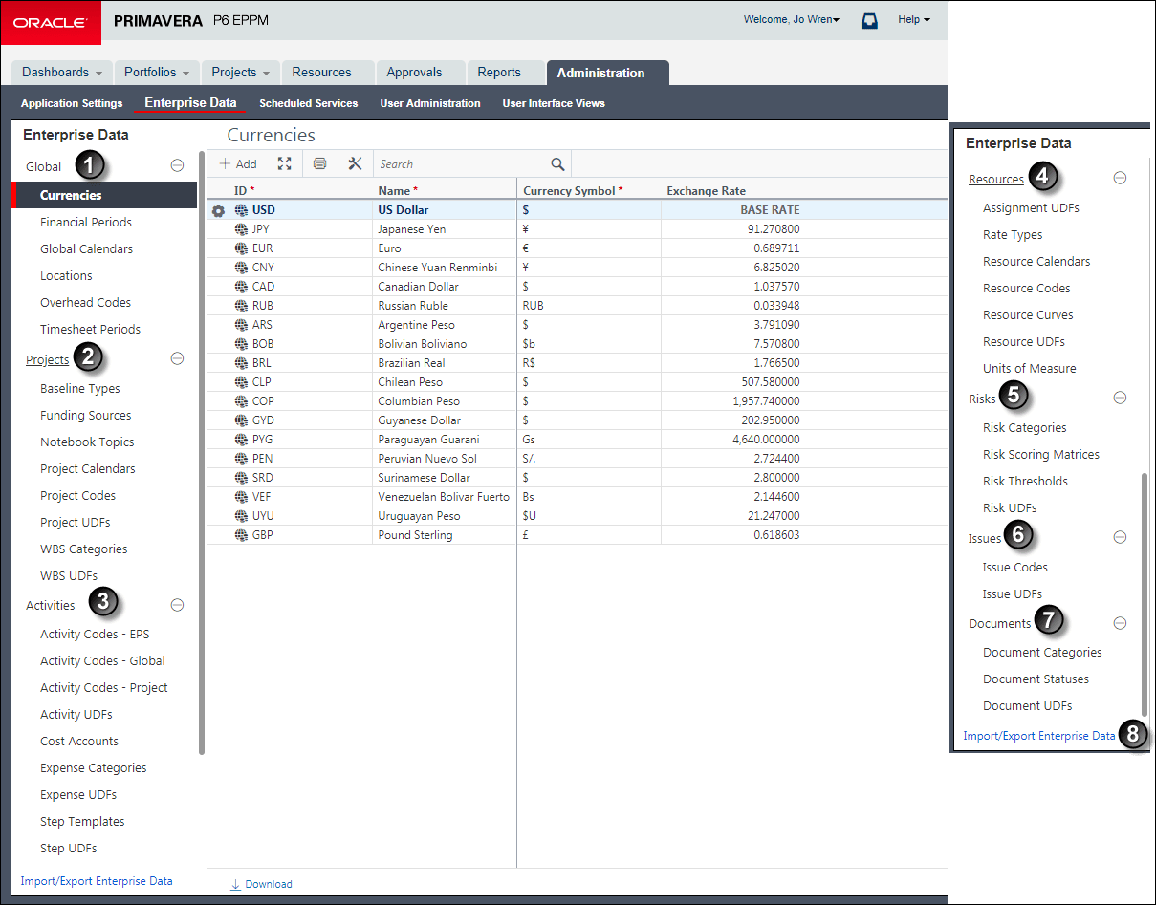1156x905 pixels.
Task: Collapse the Risks section
Action: point(1120,398)
